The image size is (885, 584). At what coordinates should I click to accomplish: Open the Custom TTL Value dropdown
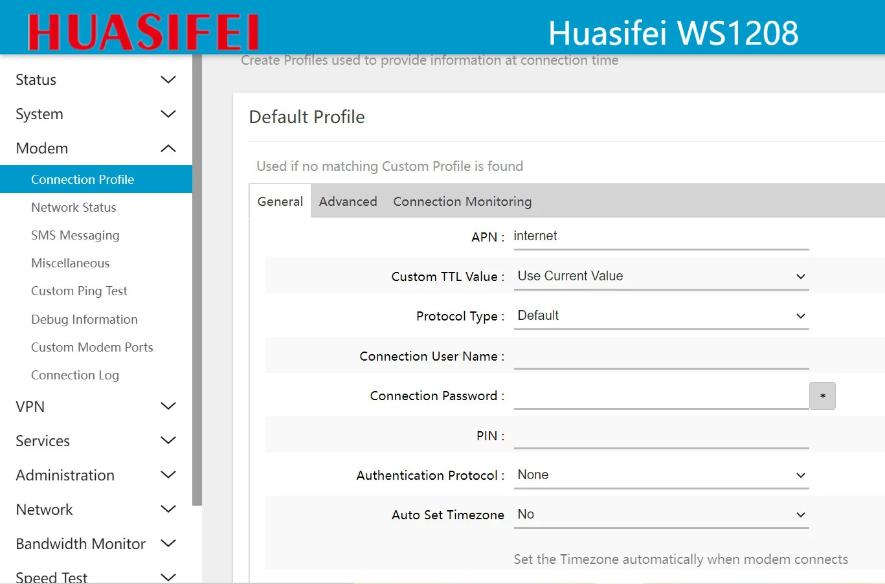click(x=661, y=276)
